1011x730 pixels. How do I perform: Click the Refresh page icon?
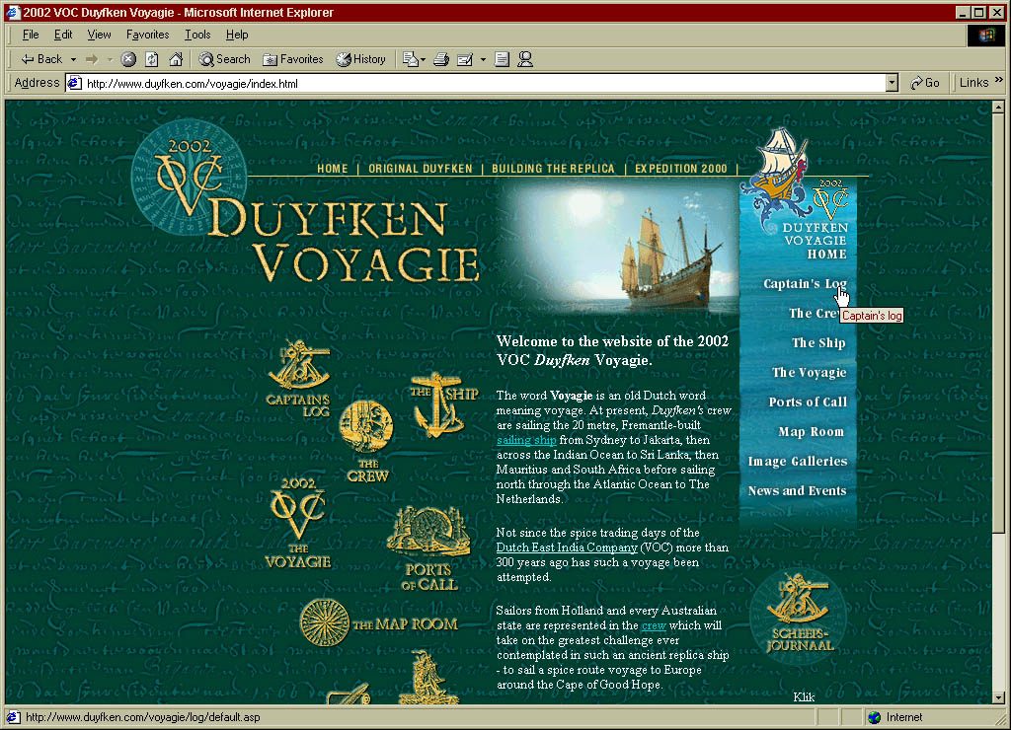152,59
